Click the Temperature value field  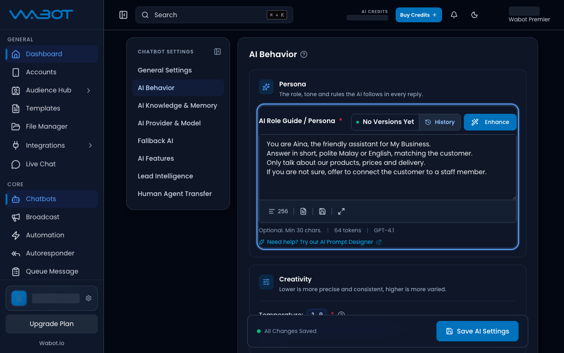[317, 314]
